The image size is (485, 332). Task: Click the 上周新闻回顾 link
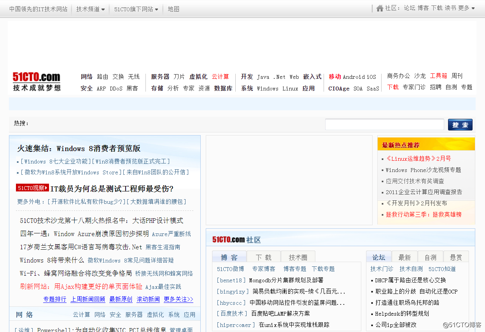click(x=88, y=299)
